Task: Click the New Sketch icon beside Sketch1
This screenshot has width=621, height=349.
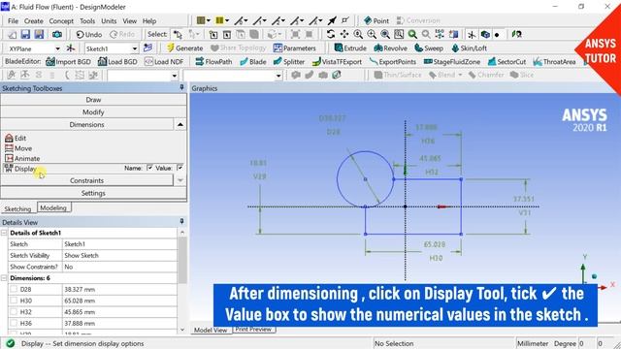Action: click(x=147, y=48)
